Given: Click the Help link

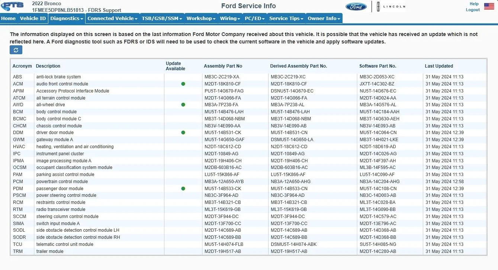Looking at the screenshot, I should pyautogui.click(x=473, y=4).
